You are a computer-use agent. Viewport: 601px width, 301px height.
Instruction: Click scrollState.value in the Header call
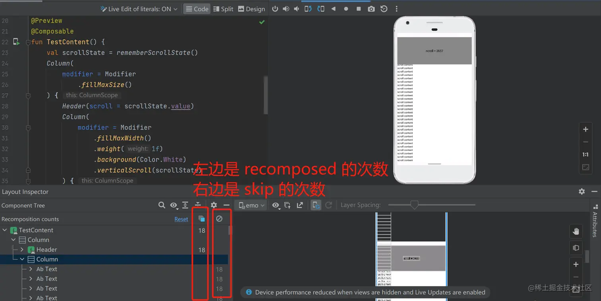click(157, 106)
